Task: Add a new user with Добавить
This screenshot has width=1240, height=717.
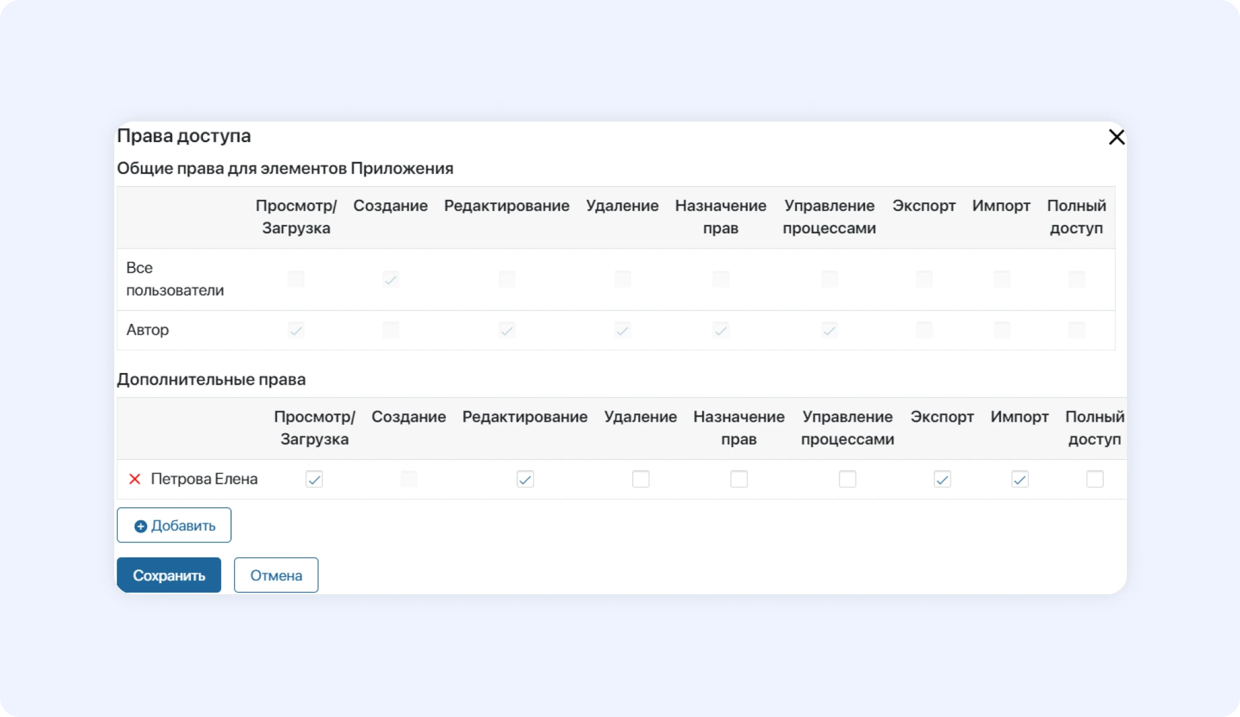Action: point(174,525)
